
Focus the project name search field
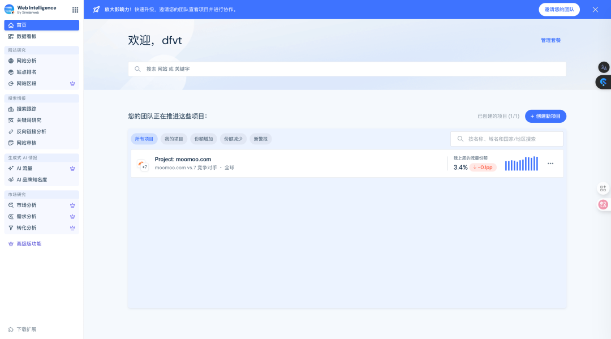click(x=506, y=139)
